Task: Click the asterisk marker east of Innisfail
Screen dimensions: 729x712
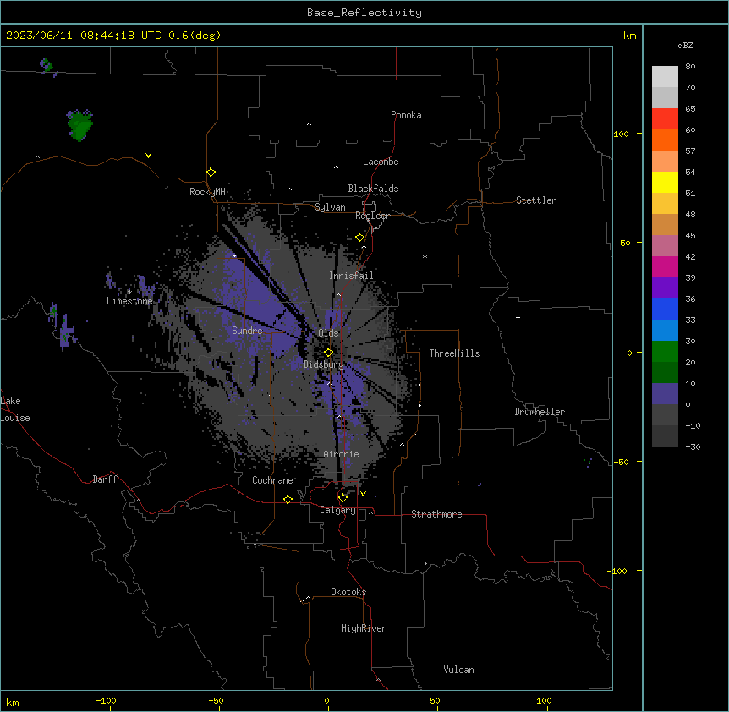Action: (425, 256)
